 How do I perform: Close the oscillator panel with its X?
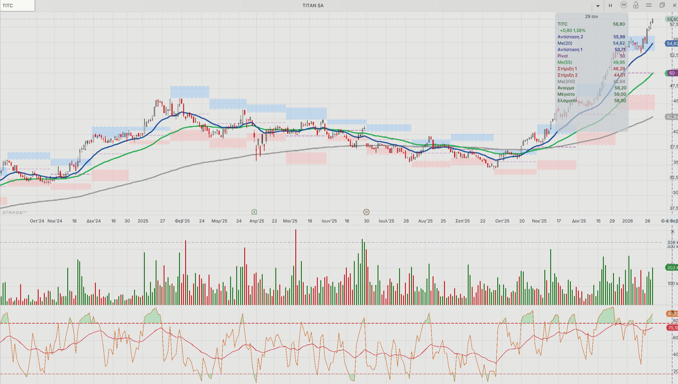coord(672,311)
